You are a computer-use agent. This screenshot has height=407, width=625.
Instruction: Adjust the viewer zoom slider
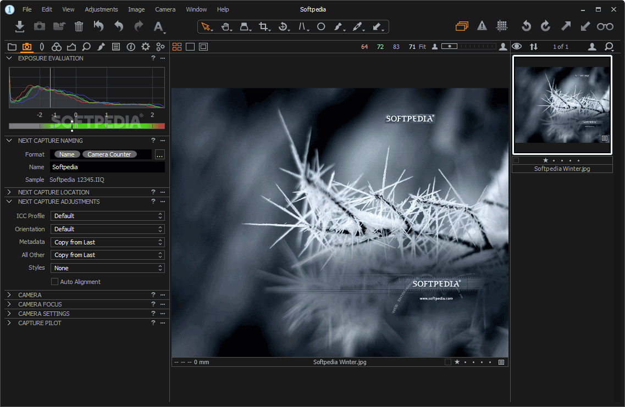tap(469, 46)
